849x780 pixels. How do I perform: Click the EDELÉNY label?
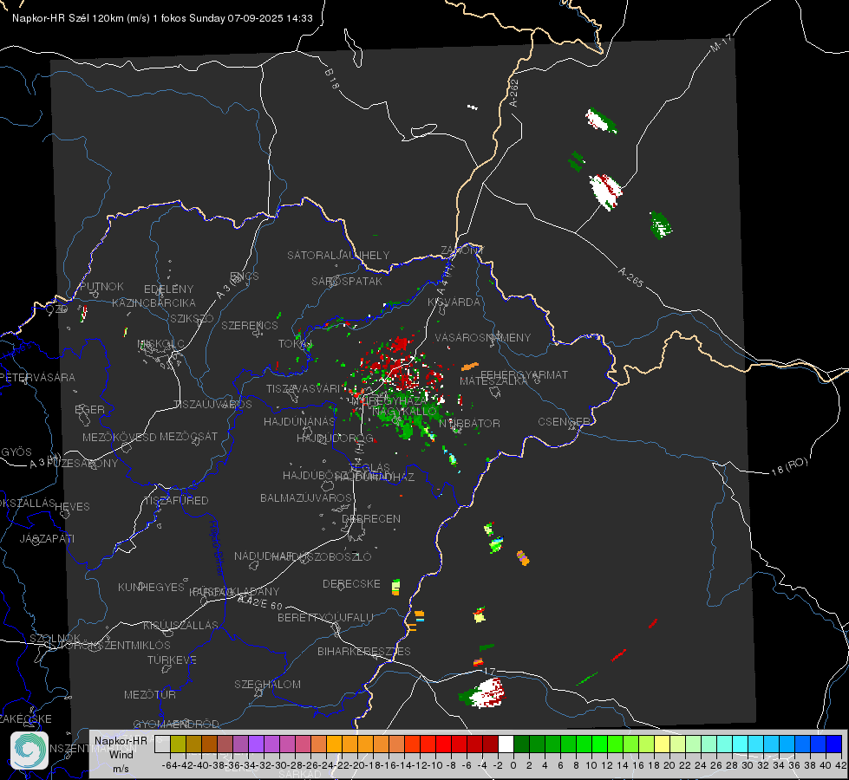[168, 289]
